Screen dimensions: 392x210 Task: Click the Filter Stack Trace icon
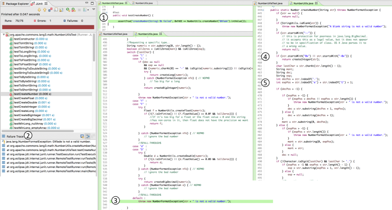(x=88, y=136)
